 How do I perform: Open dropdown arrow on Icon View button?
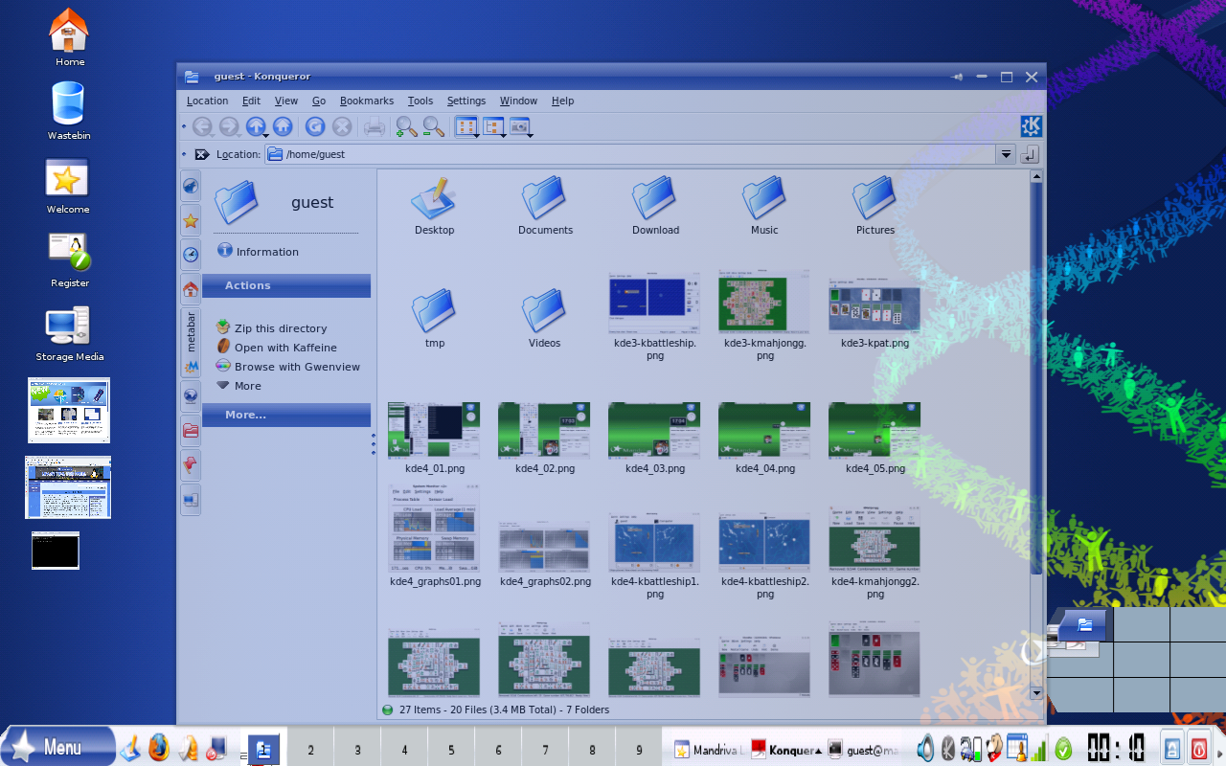474,136
